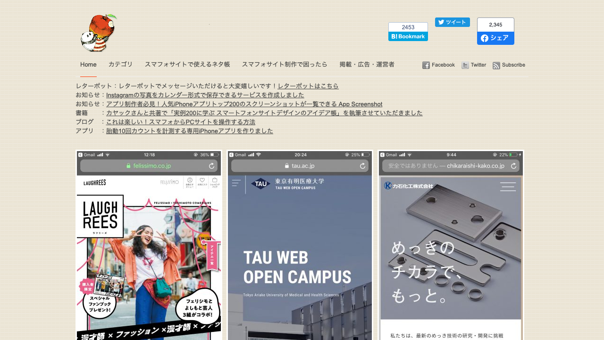
Task: Follow the レターポットはこちら link
Action: tap(308, 86)
